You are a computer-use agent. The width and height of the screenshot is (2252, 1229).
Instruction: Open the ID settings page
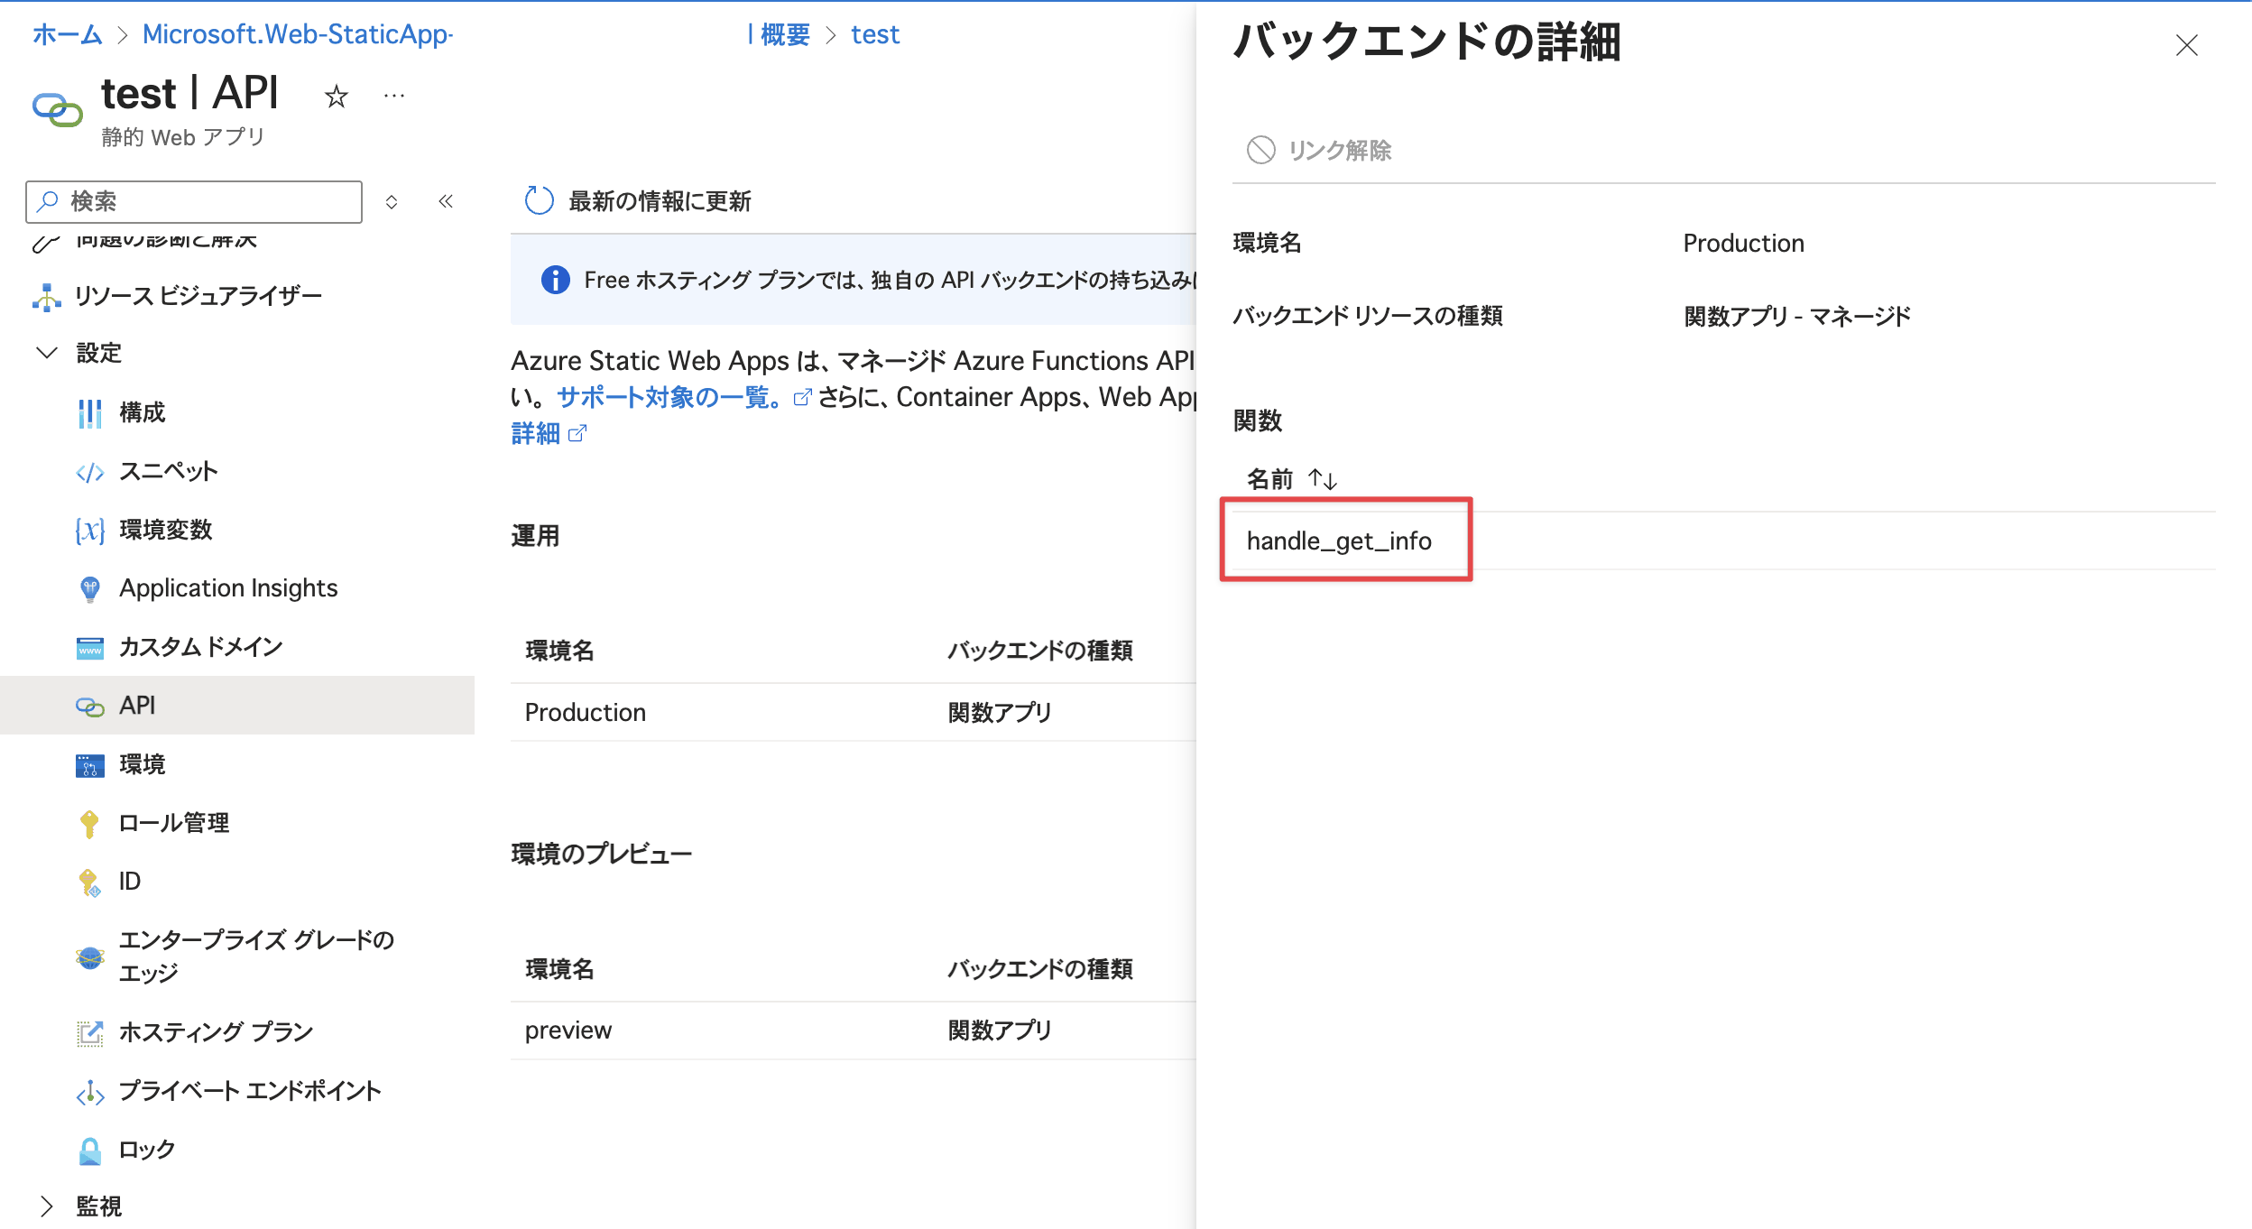coord(129,880)
